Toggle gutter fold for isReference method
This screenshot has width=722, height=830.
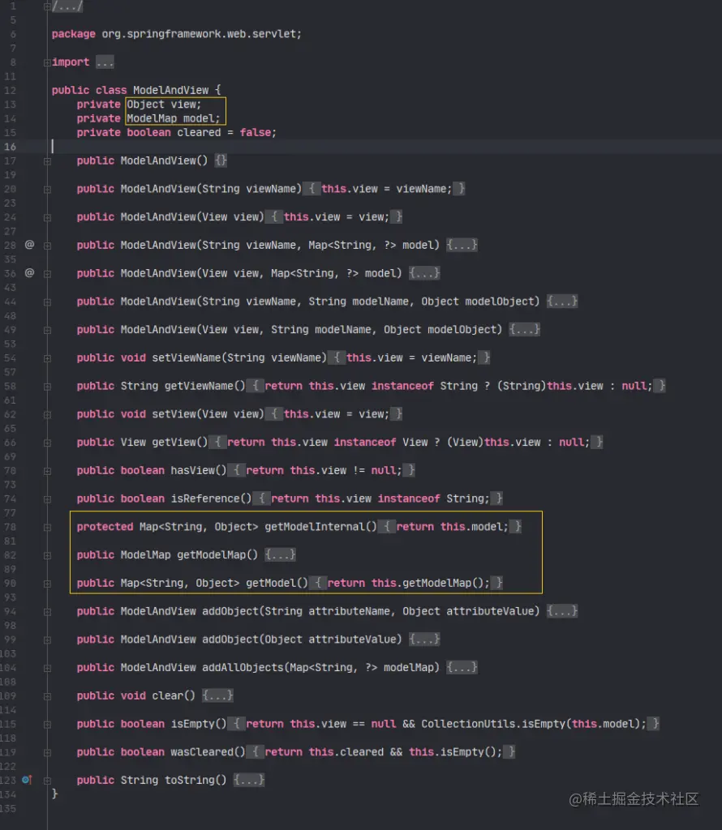[x=47, y=499]
